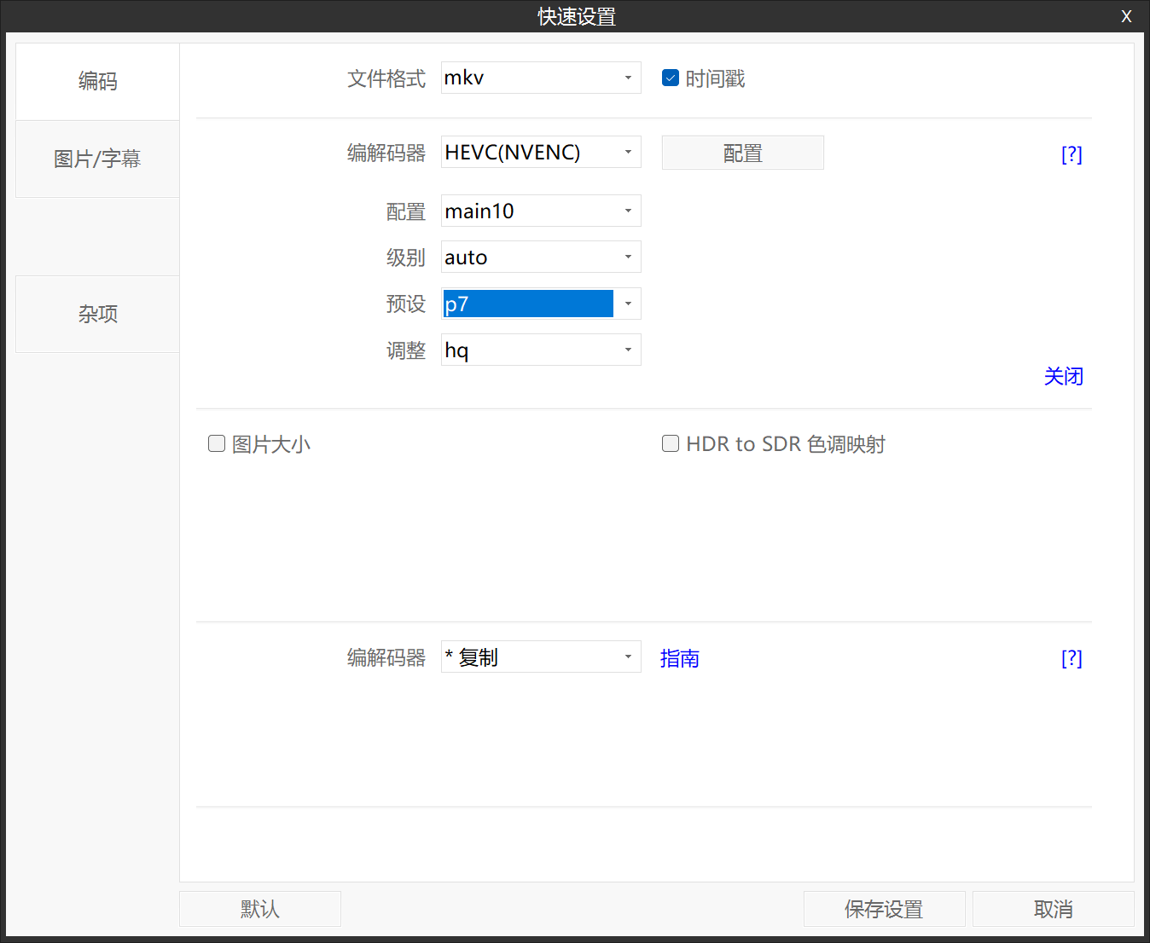Switch to the 编码 tab

[97, 81]
